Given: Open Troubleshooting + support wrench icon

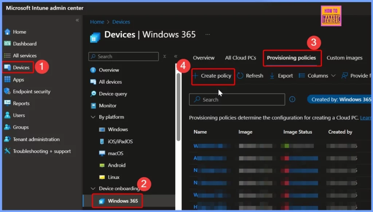Looking at the screenshot, I should (x=7, y=151).
